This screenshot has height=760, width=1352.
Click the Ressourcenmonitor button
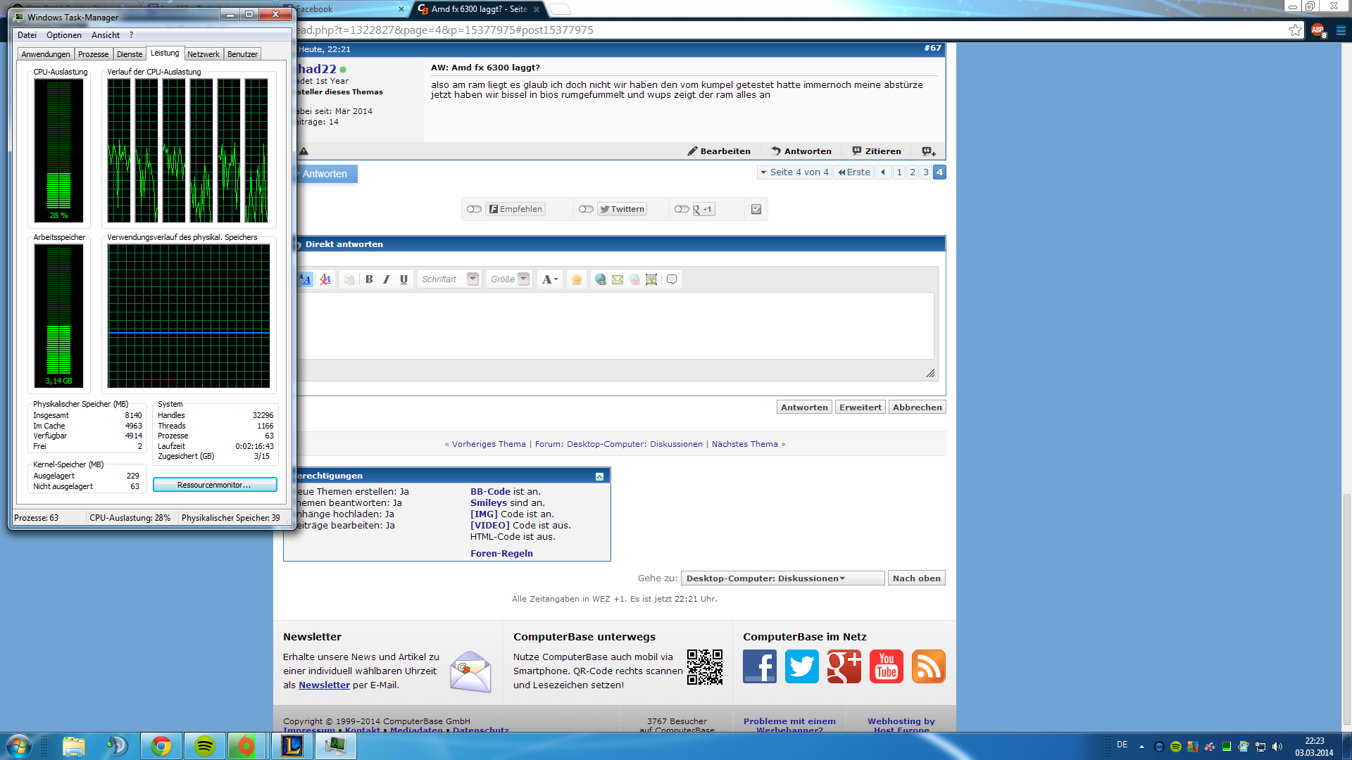coord(214,485)
